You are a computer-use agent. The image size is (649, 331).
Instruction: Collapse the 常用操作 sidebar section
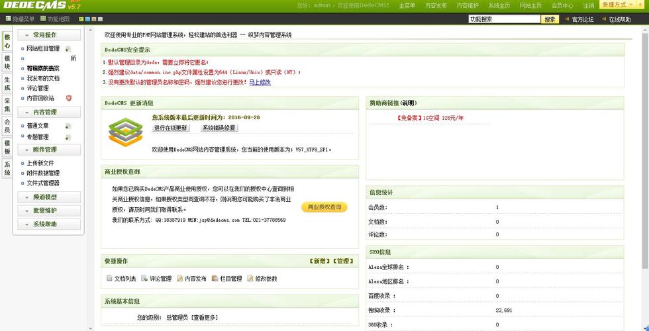point(49,35)
